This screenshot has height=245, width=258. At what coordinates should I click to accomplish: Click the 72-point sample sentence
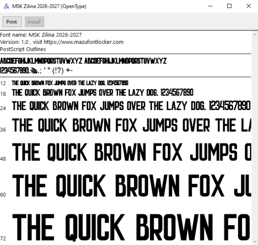click(x=132, y=227)
